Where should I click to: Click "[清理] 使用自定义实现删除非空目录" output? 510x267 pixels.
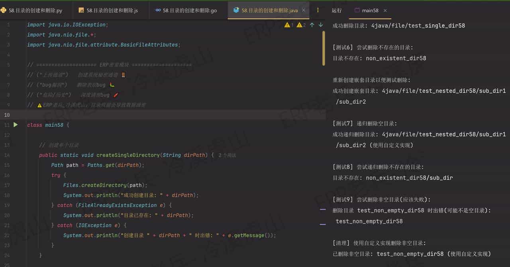379,243
